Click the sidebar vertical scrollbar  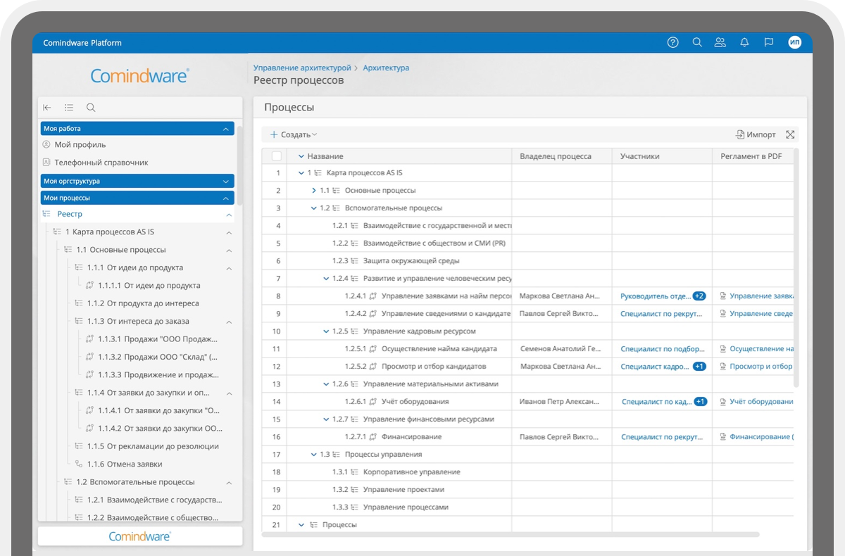click(x=239, y=165)
